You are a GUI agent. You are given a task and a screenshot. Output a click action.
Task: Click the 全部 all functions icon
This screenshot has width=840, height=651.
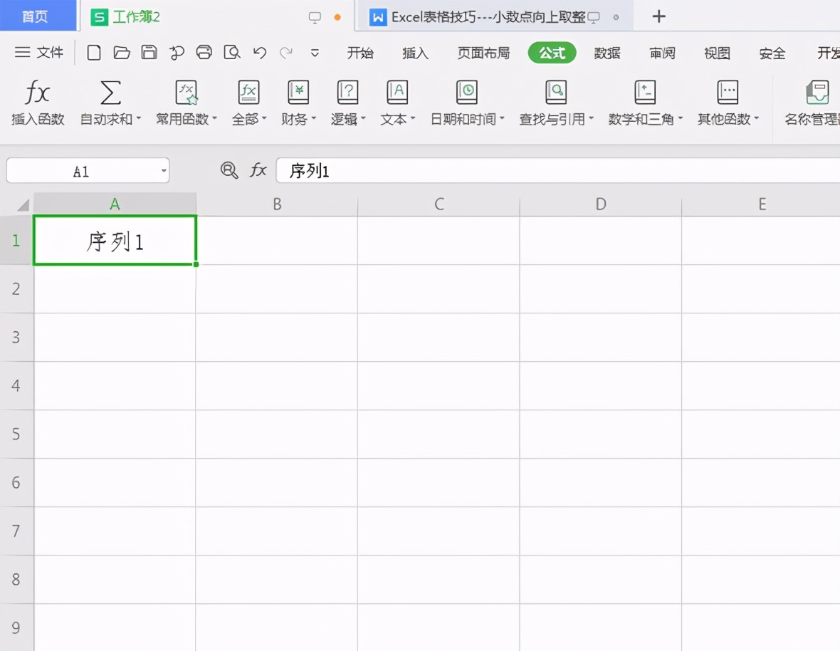point(248,92)
